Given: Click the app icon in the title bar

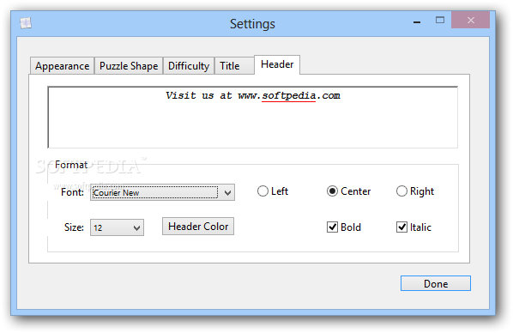Looking at the screenshot, I should [x=26, y=23].
